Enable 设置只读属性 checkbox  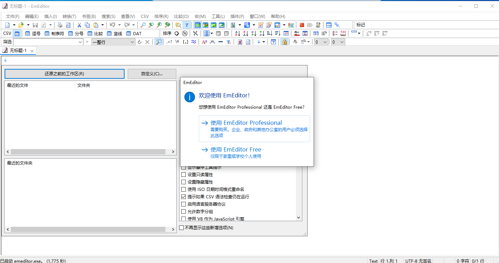pos(183,174)
